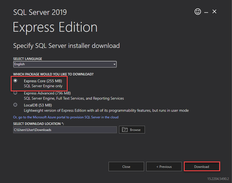Click the LocalDB (53 MB) label
232x183 pixels.
[38, 105]
